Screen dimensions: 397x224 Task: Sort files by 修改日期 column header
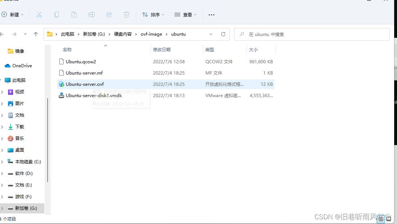coord(162,49)
